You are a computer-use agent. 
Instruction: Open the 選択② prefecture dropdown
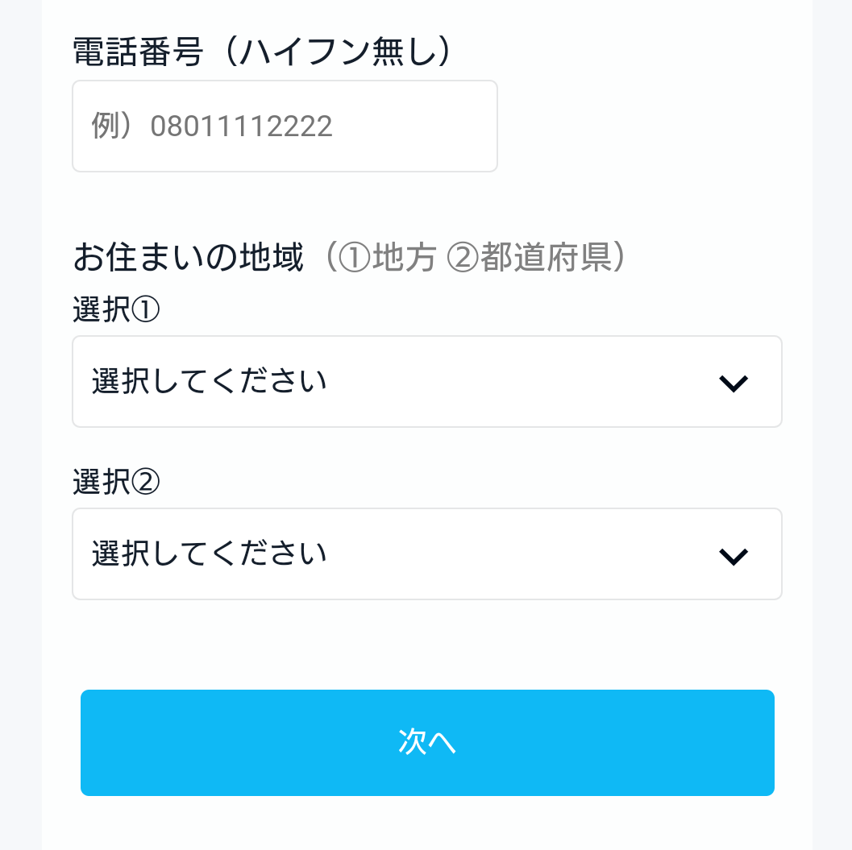pyautogui.click(x=426, y=554)
